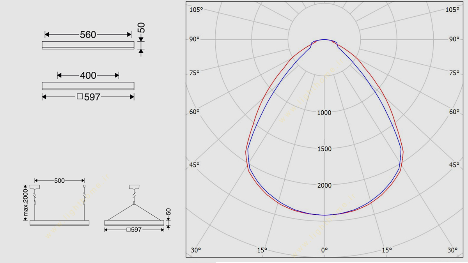Select the "1500" intensity ring label
The height and width of the screenshot is (263, 468).
coord(324,149)
